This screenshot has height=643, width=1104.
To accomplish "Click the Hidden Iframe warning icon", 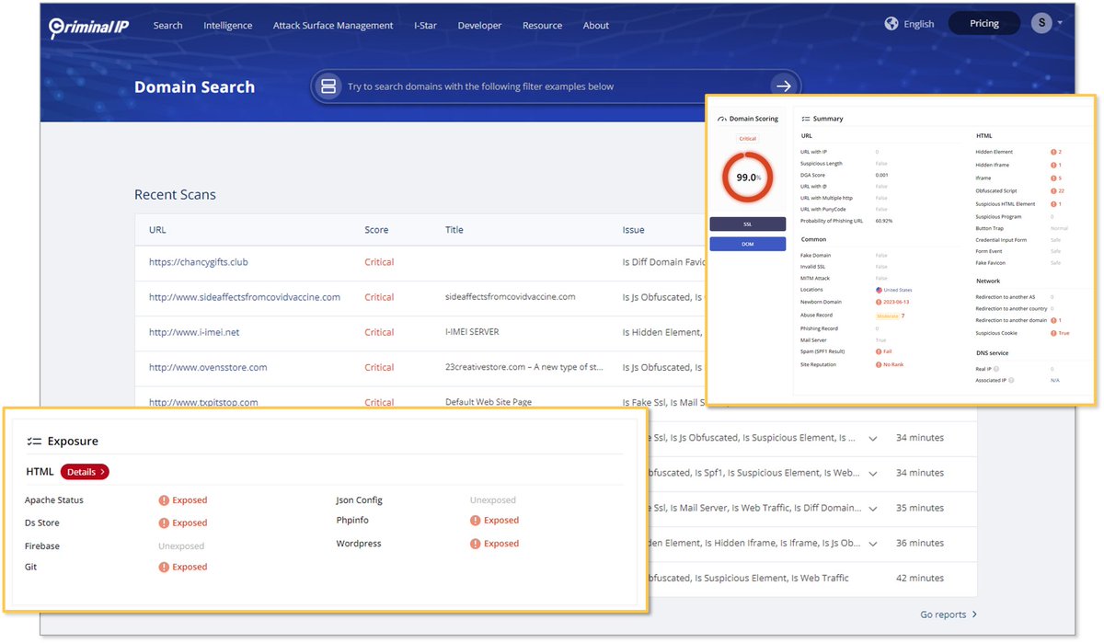I will pyautogui.click(x=1053, y=165).
